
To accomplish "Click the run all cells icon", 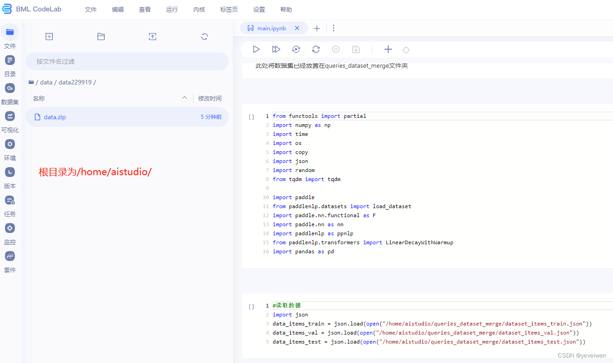I will 276,49.
